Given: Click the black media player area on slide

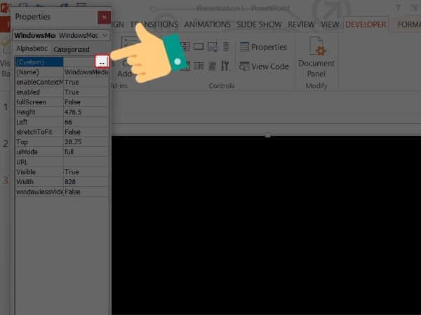Looking at the screenshot, I should [267, 224].
